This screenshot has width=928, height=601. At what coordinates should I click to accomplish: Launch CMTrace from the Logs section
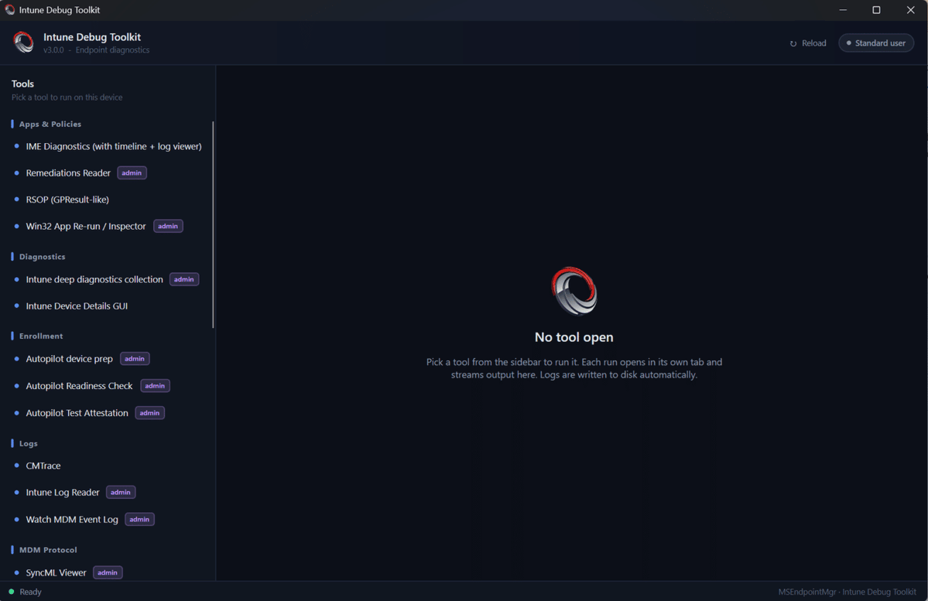click(43, 466)
